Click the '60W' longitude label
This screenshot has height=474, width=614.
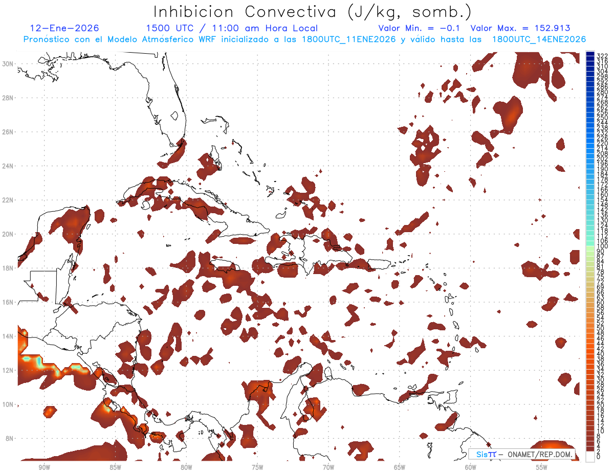(x=471, y=467)
